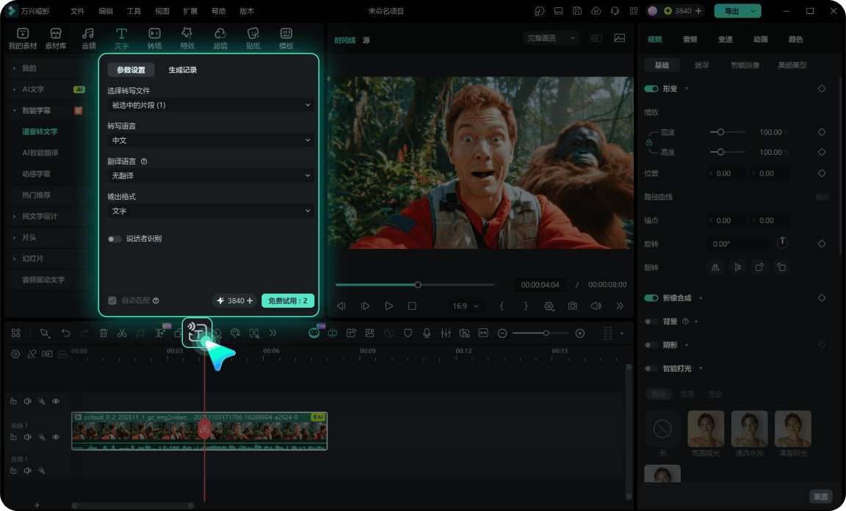Click the speech-to-text icon in timeline toolbar
The width and height of the screenshot is (846, 511).
coord(198,333)
